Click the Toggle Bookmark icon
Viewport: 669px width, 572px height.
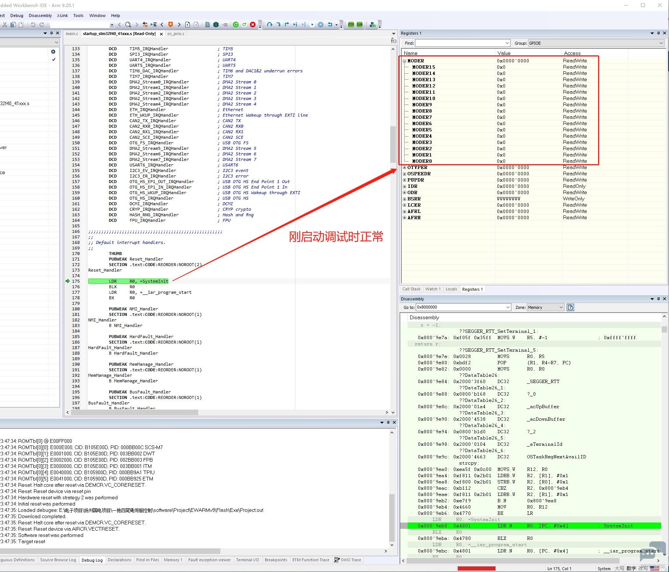(170, 24)
